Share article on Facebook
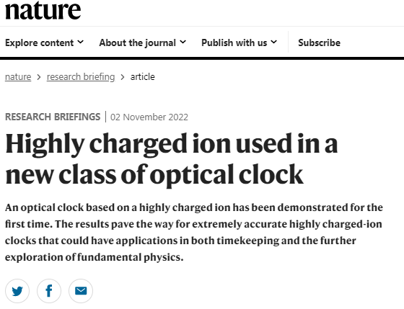Screen dimensions: 404x309 (49, 291)
